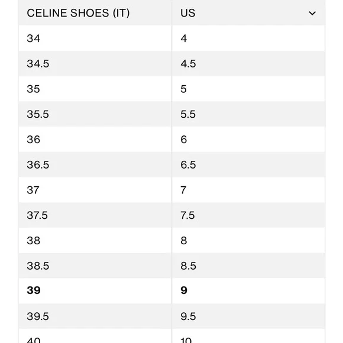Click the US size 9.5 cell

[248, 316]
